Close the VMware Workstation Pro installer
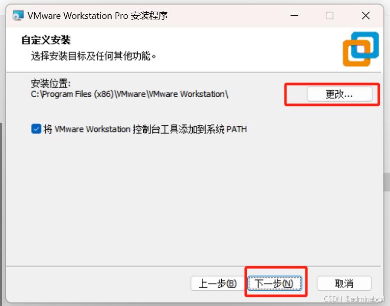The height and width of the screenshot is (306, 390). (x=366, y=16)
